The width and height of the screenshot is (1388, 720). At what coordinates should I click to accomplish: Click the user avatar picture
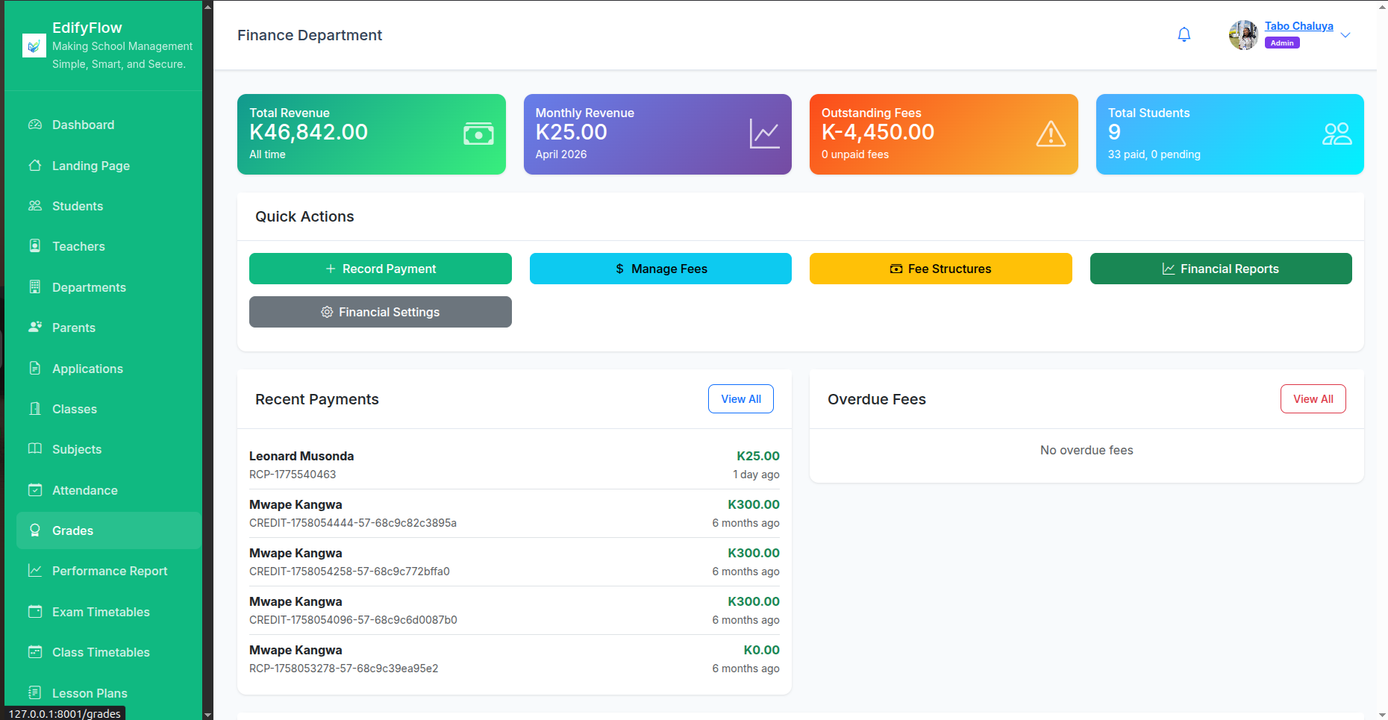click(x=1244, y=35)
